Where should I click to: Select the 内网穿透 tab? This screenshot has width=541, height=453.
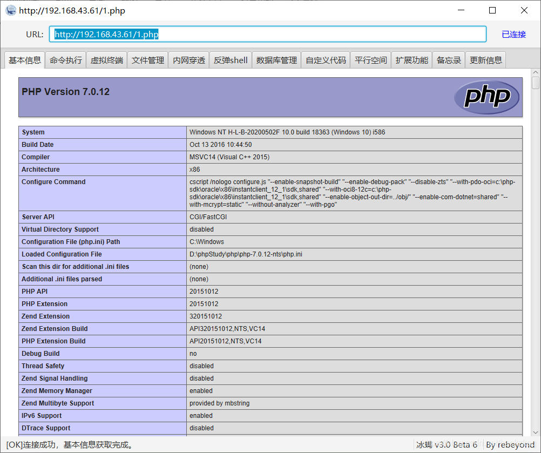tap(189, 60)
